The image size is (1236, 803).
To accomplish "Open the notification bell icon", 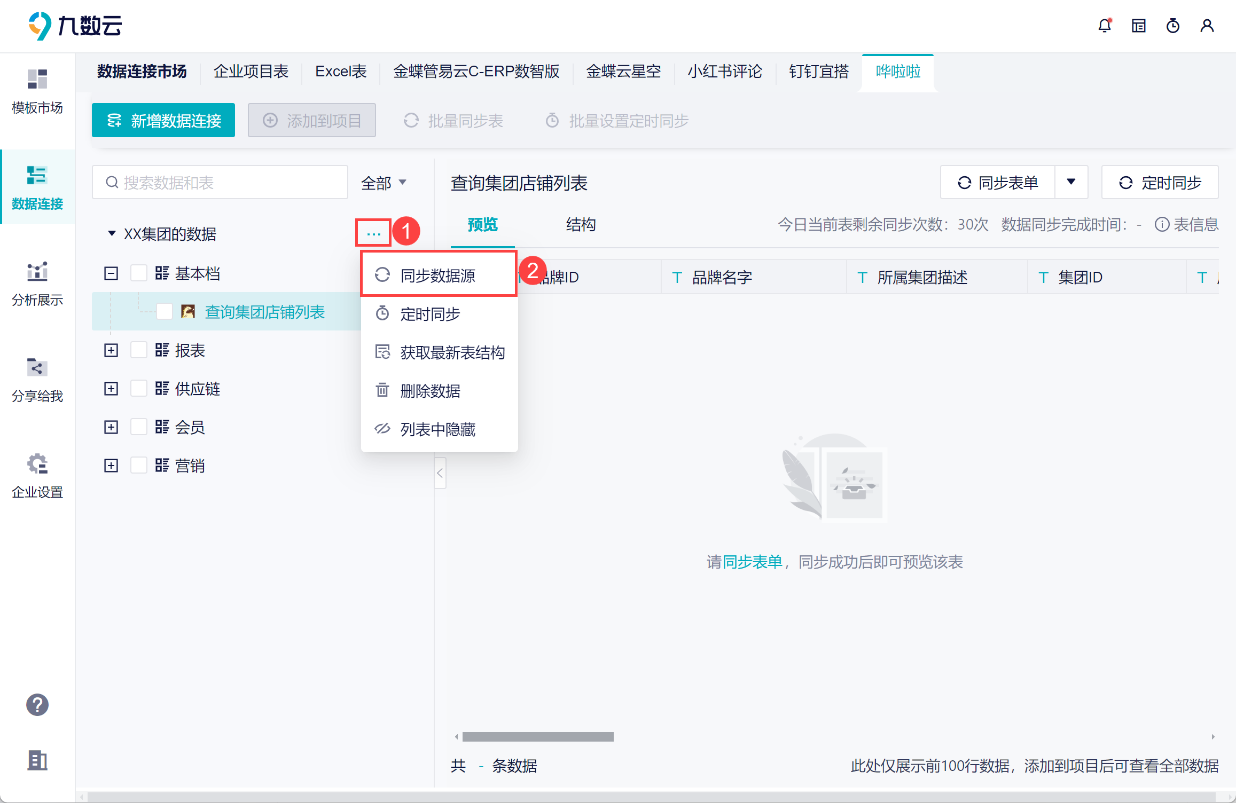I will pos(1104,26).
